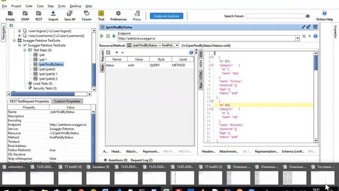339x191 pixels.
Task: Click the Search Forum input field
Action: tap(275, 16)
